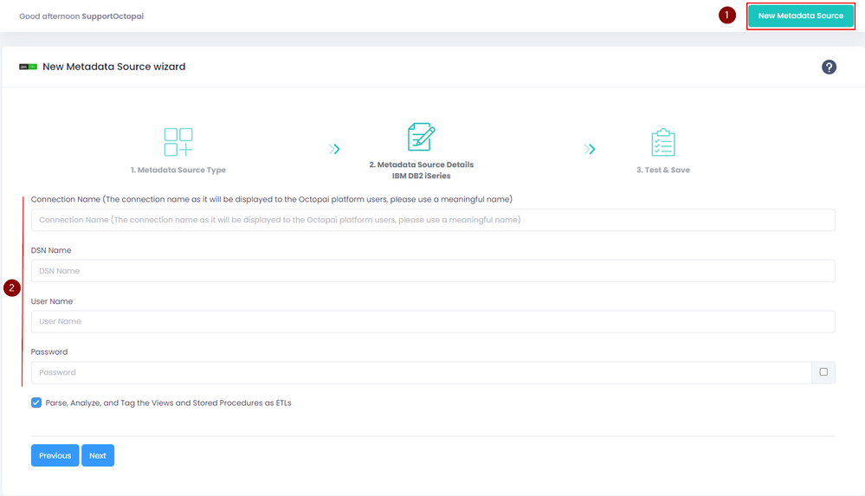Image resolution: width=865 pixels, height=496 pixels.
Task: Select the Metadata Source Details pencil icon
Action: pos(422,137)
